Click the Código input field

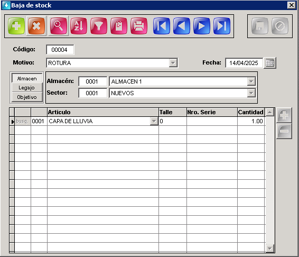[x=60, y=50]
